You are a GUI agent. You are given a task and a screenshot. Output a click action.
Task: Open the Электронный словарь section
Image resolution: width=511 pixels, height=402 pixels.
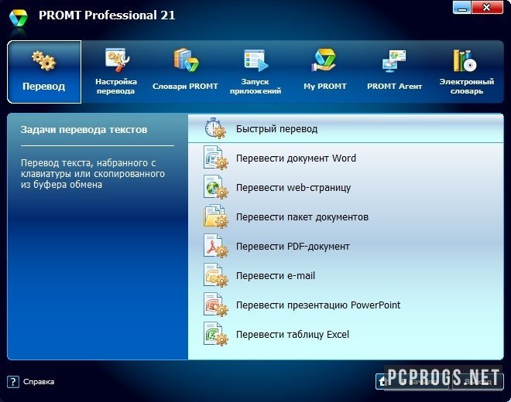pyautogui.click(x=465, y=72)
